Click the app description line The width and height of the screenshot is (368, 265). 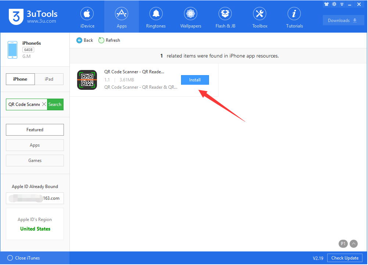coord(141,87)
